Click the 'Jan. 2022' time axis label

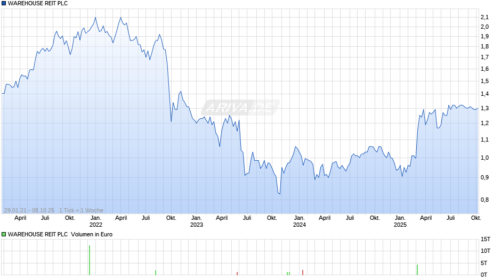tap(95, 221)
